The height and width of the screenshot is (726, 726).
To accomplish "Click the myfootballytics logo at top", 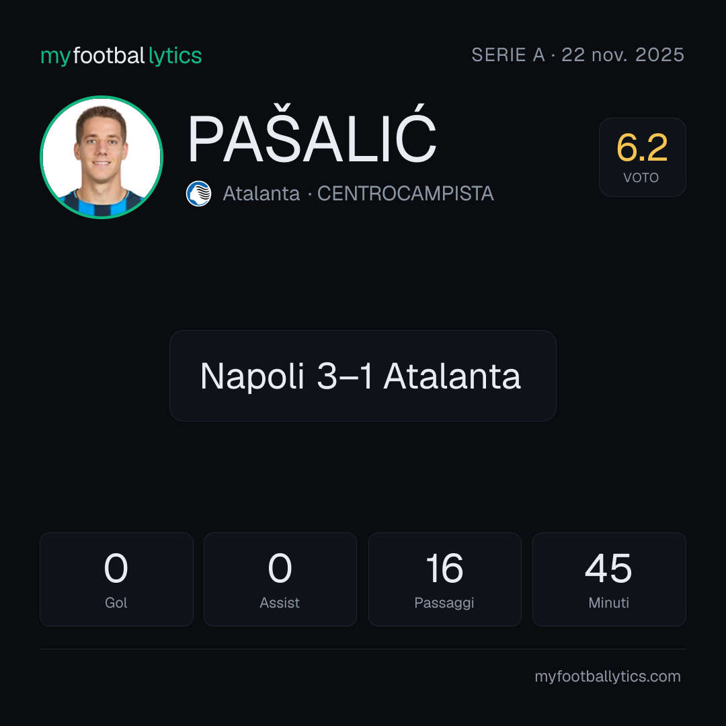I will (x=121, y=56).
